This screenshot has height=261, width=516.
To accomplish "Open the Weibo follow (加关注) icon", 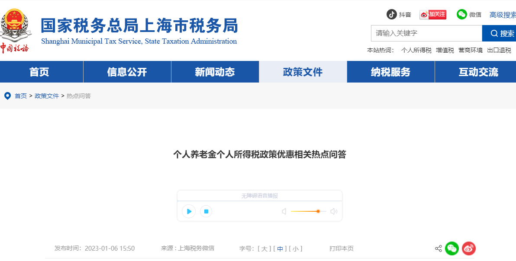I will 432,14.
